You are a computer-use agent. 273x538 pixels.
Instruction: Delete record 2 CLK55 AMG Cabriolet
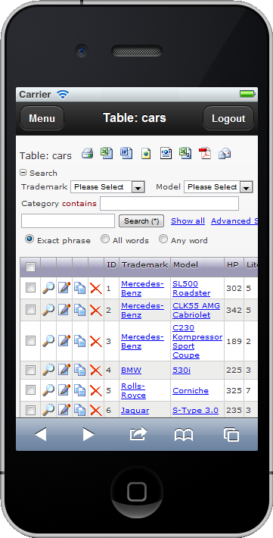click(96, 310)
